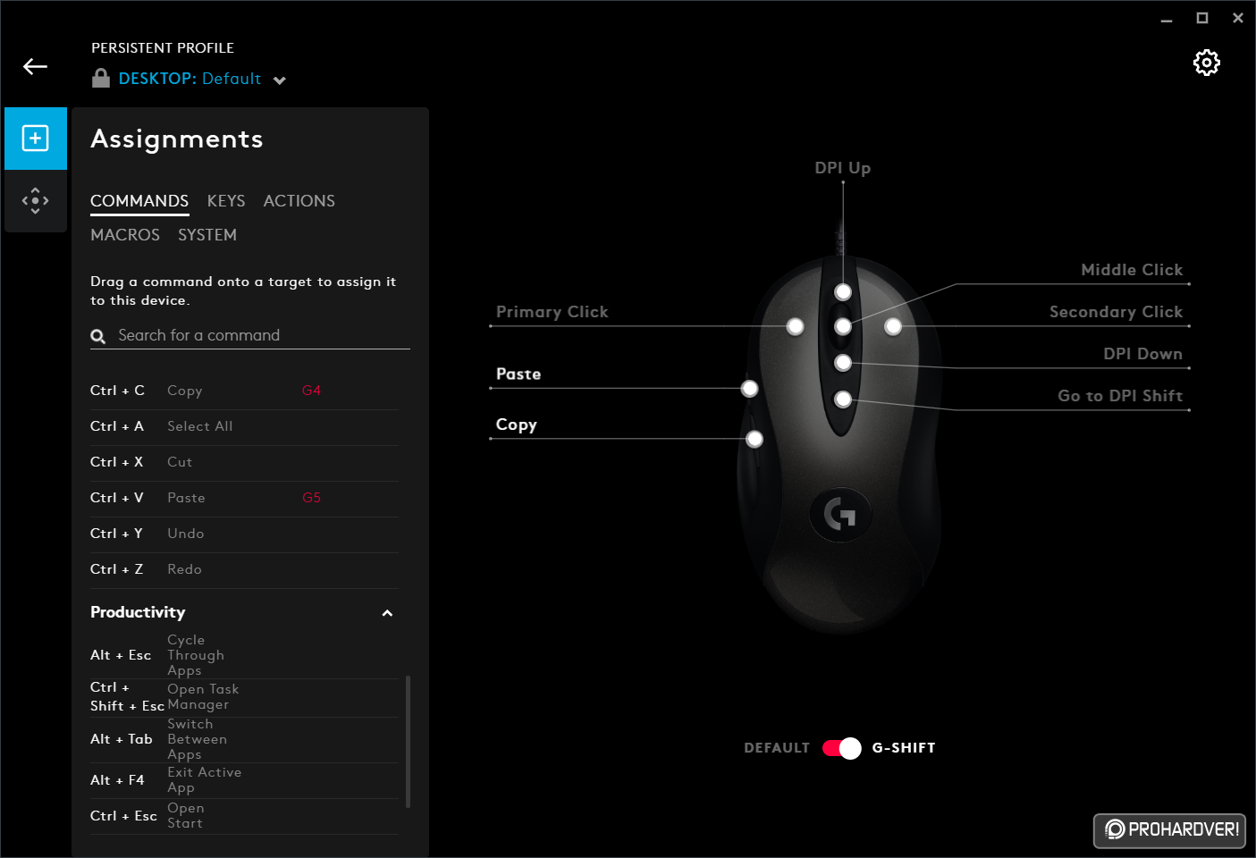Select Open Task Manager command
The height and width of the screenshot is (858, 1256).
pos(244,697)
